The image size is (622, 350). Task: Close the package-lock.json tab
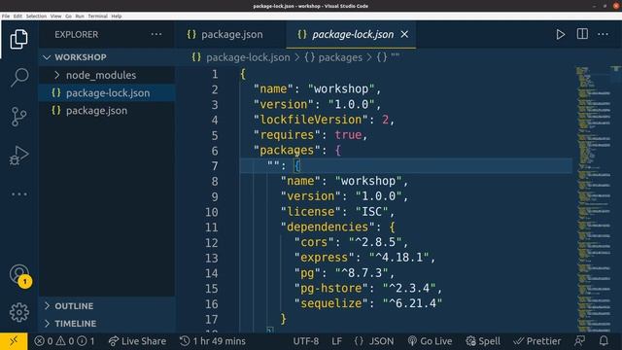click(404, 35)
